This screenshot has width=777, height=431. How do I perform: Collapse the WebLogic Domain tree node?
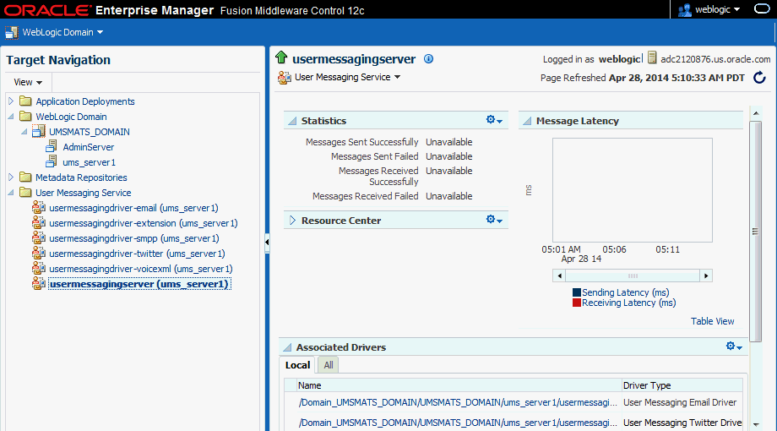[x=11, y=117]
